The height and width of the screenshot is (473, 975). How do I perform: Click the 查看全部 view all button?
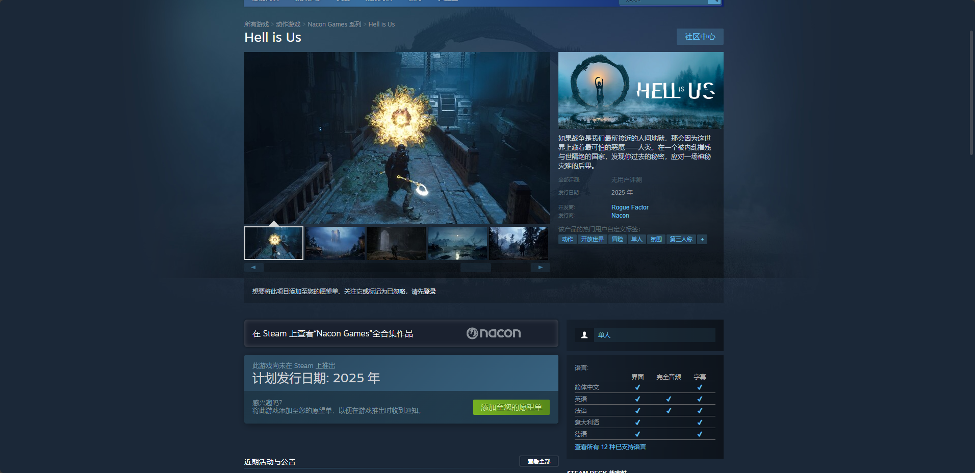pyautogui.click(x=538, y=461)
